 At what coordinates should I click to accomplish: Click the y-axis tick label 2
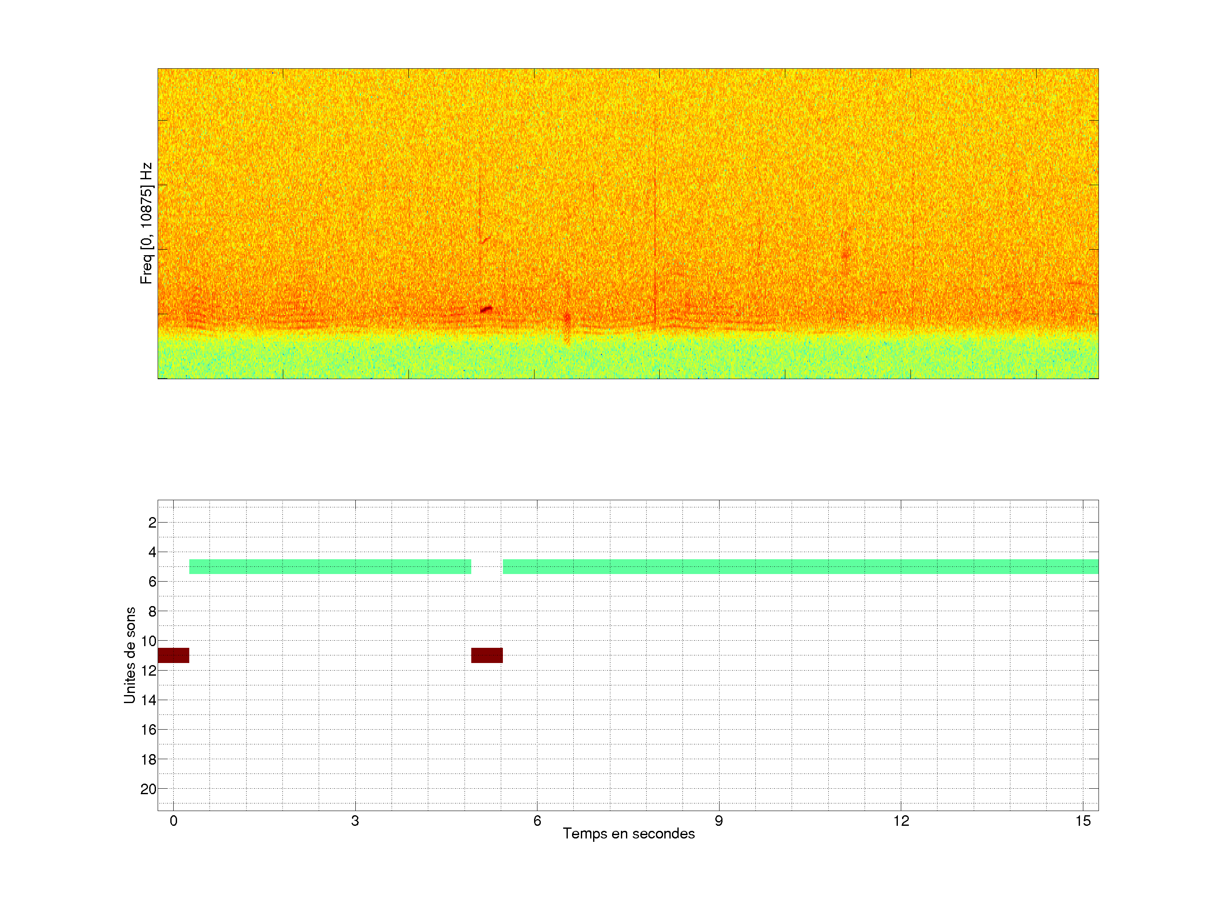pos(152,523)
